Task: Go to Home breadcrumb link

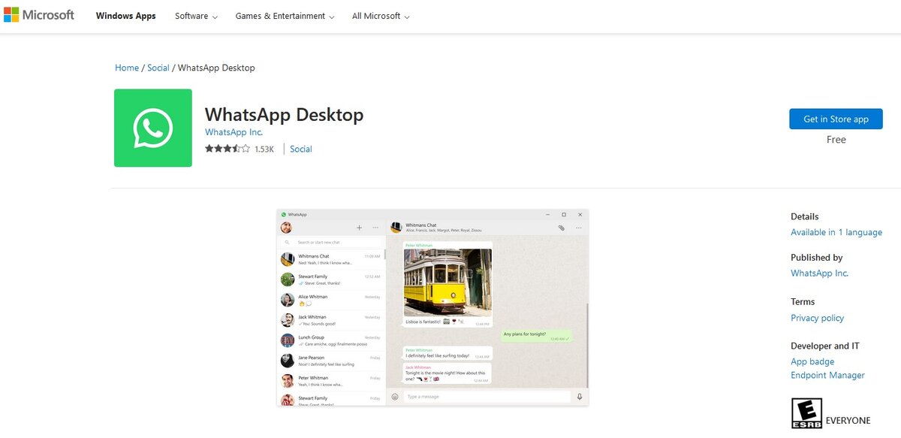Action: click(x=127, y=68)
